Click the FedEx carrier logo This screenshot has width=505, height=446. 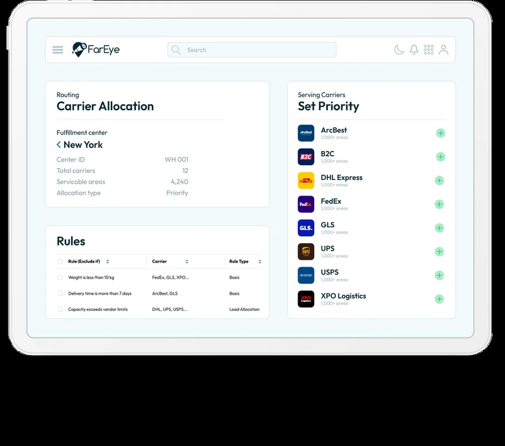(x=306, y=204)
